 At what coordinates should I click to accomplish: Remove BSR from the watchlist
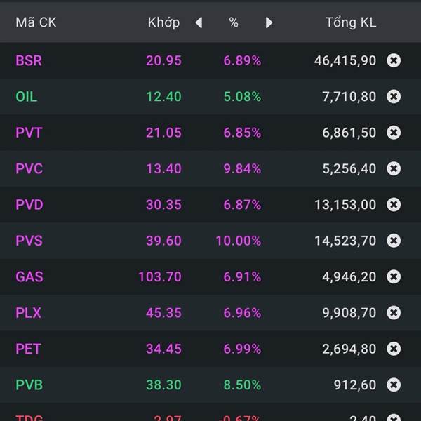(394, 60)
